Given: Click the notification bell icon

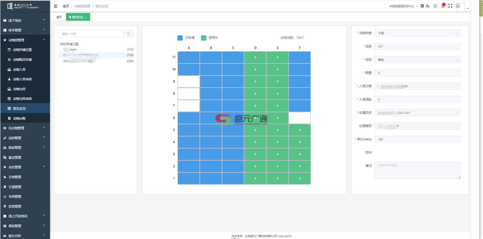Looking at the screenshot, I should (x=443, y=6).
